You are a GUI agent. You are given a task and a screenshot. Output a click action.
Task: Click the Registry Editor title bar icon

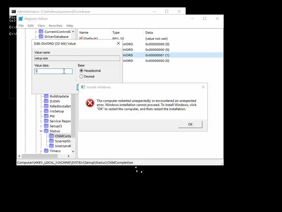[21, 19]
